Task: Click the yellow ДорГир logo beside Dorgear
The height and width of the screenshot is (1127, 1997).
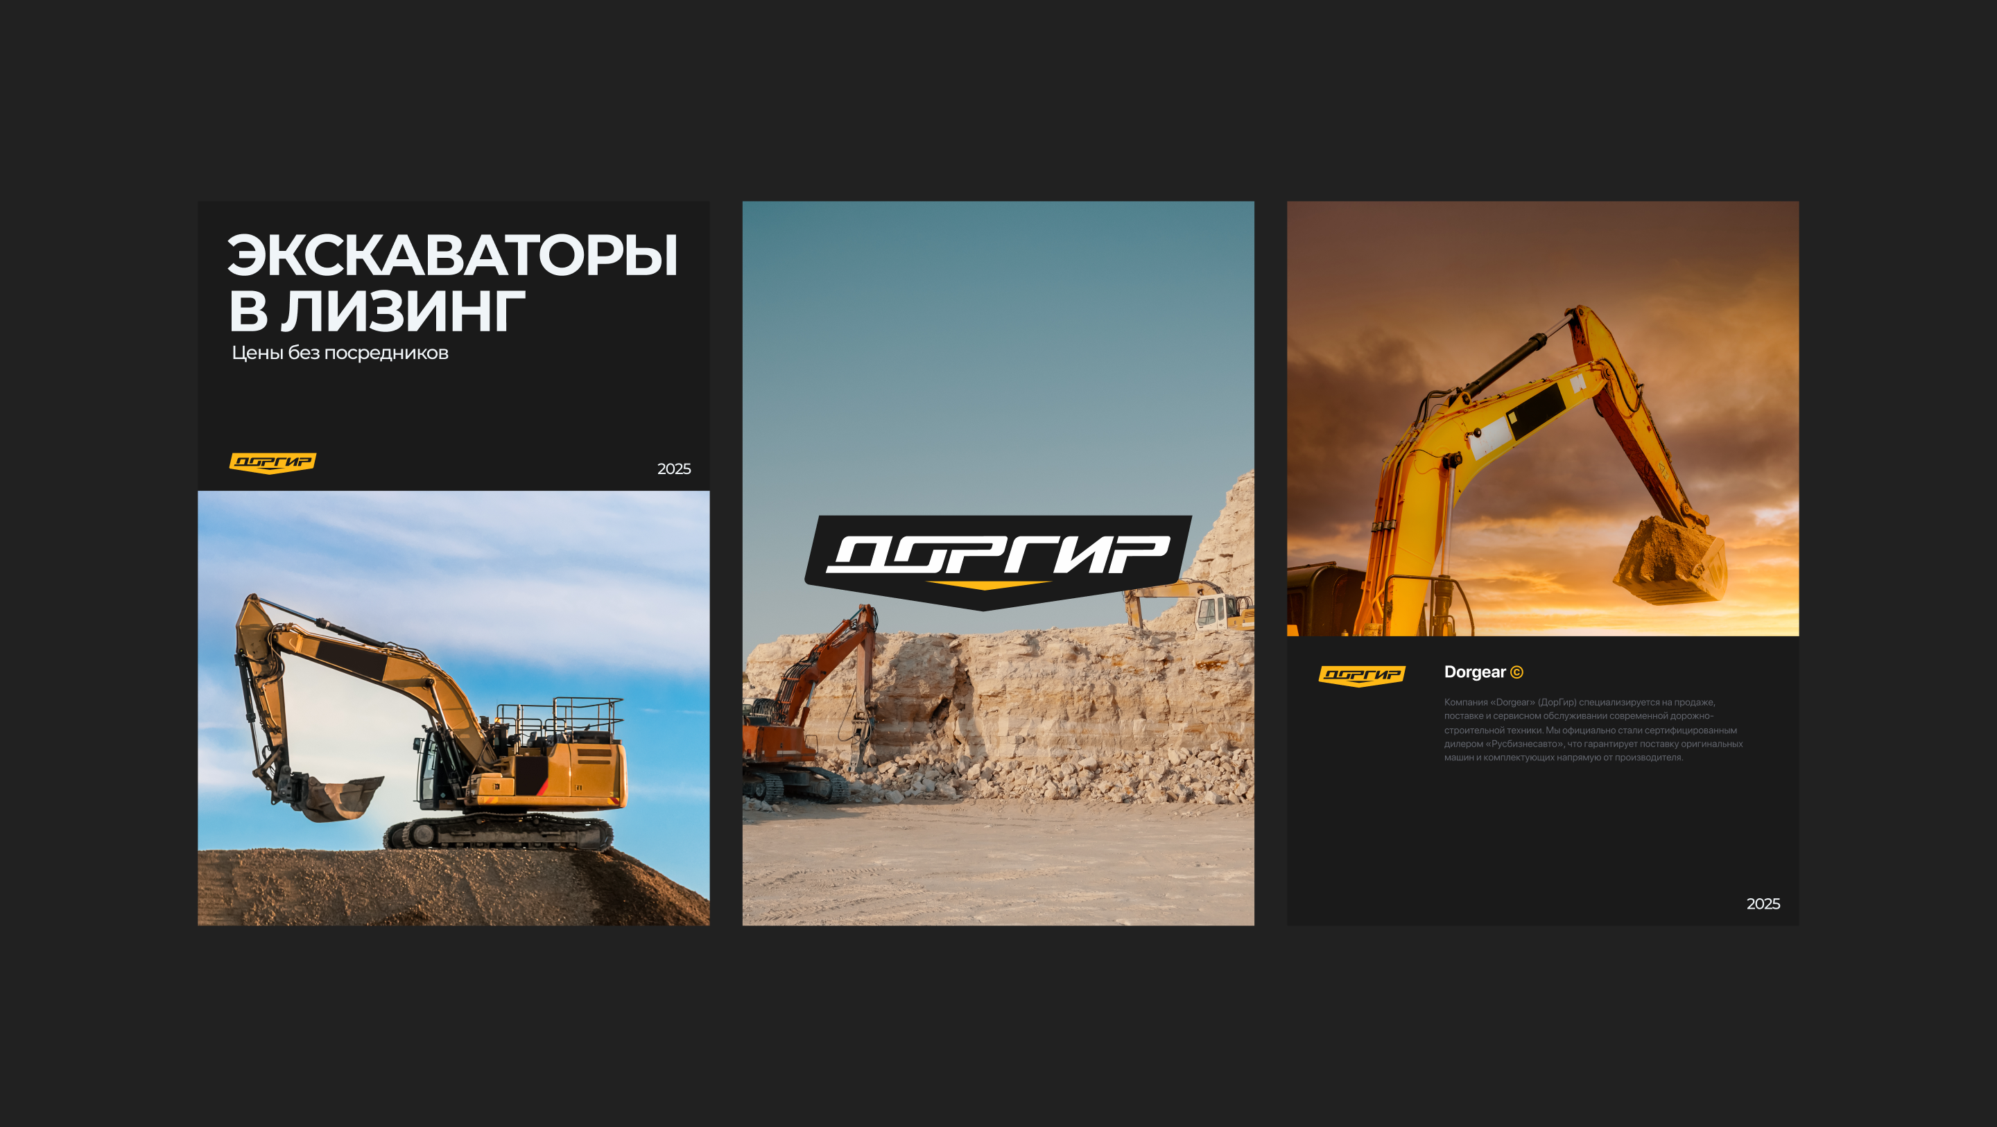Action: [x=1361, y=675]
